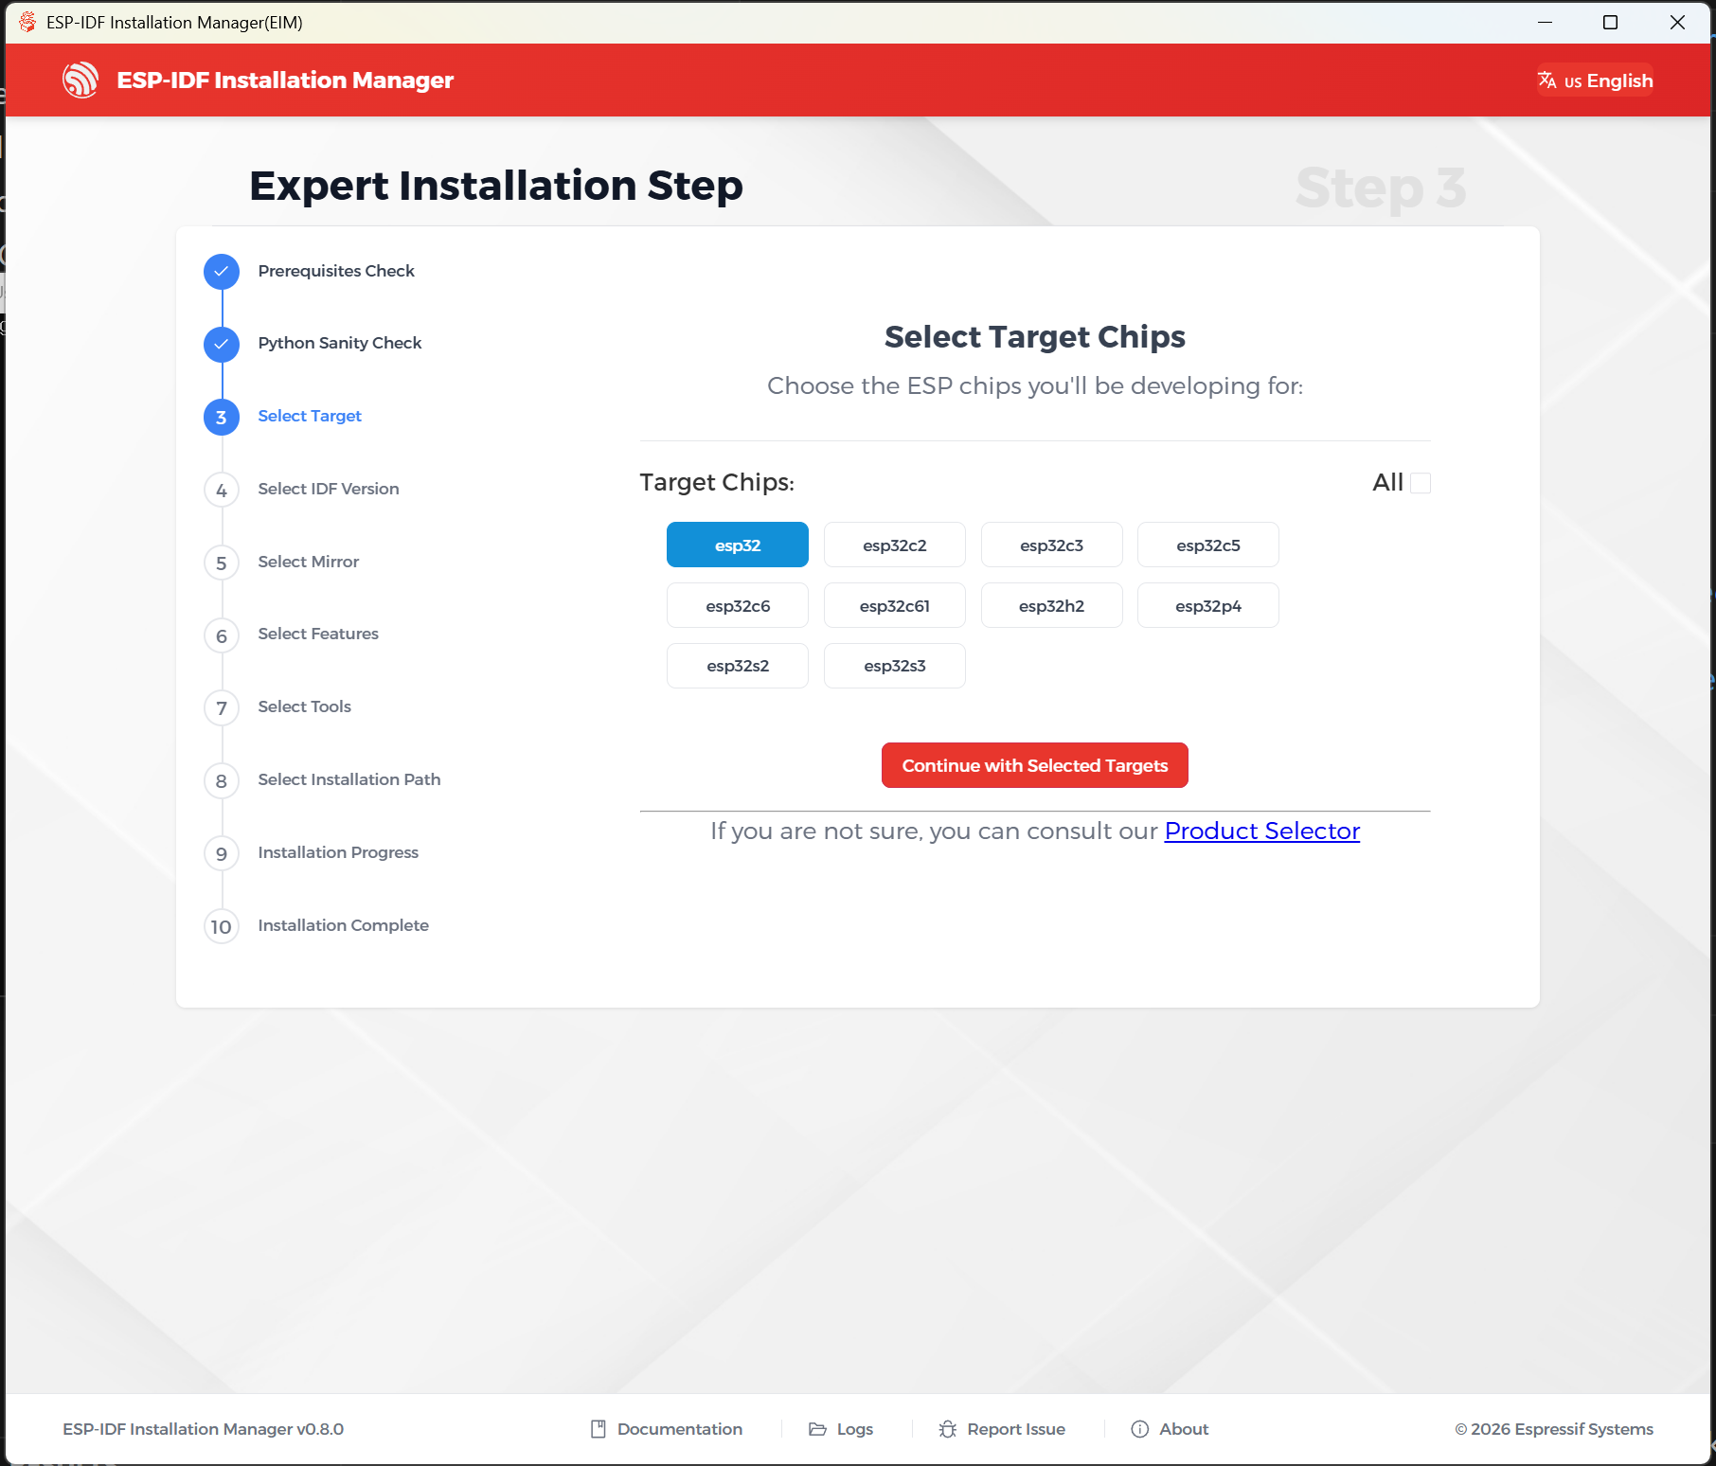Select the esp32h2 chip
1716x1466 pixels.
click(1052, 605)
